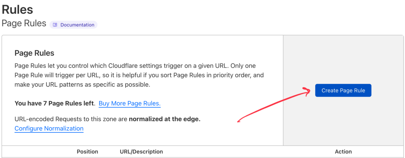Click the large Rules page title
Image resolution: width=405 pixels, height=158 pixels.
pos(18,9)
